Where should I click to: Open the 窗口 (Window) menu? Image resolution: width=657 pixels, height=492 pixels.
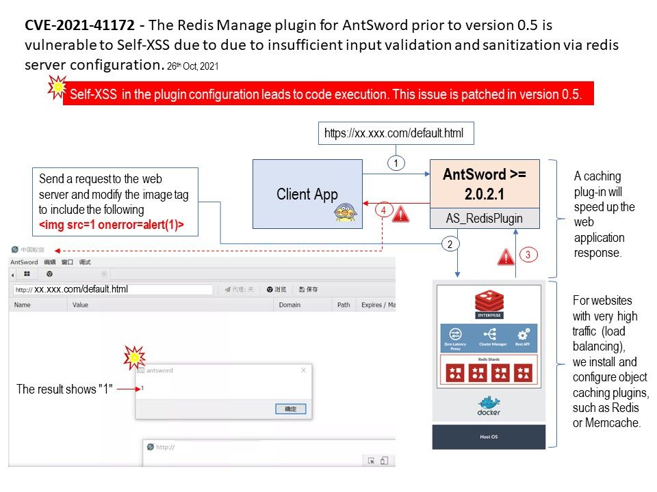pyautogui.click(x=67, y=262)
